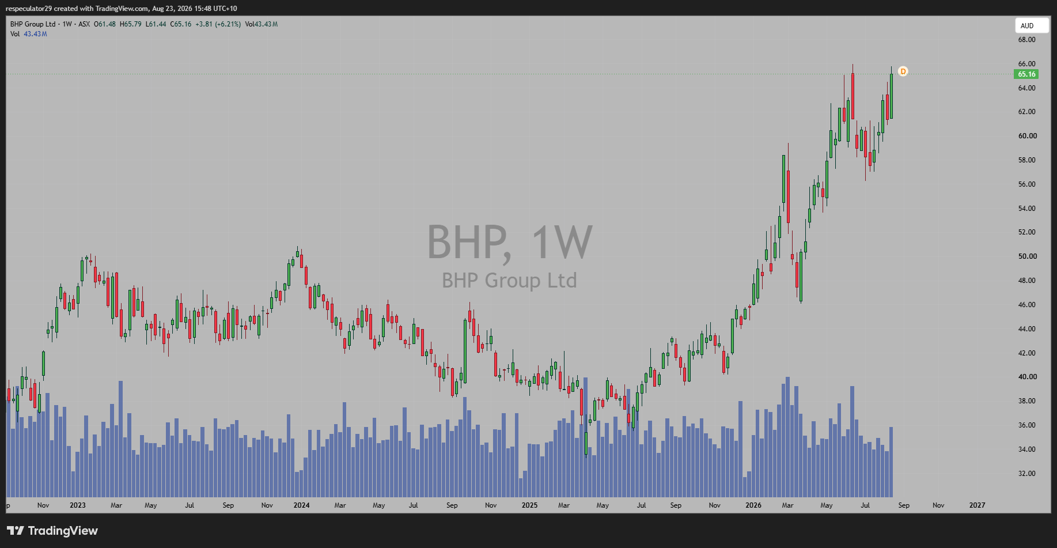Viewport: 1057px width, 548px height.
Task: Click the change value +3.81 (+6.21%)
Action: pos(218,24)
